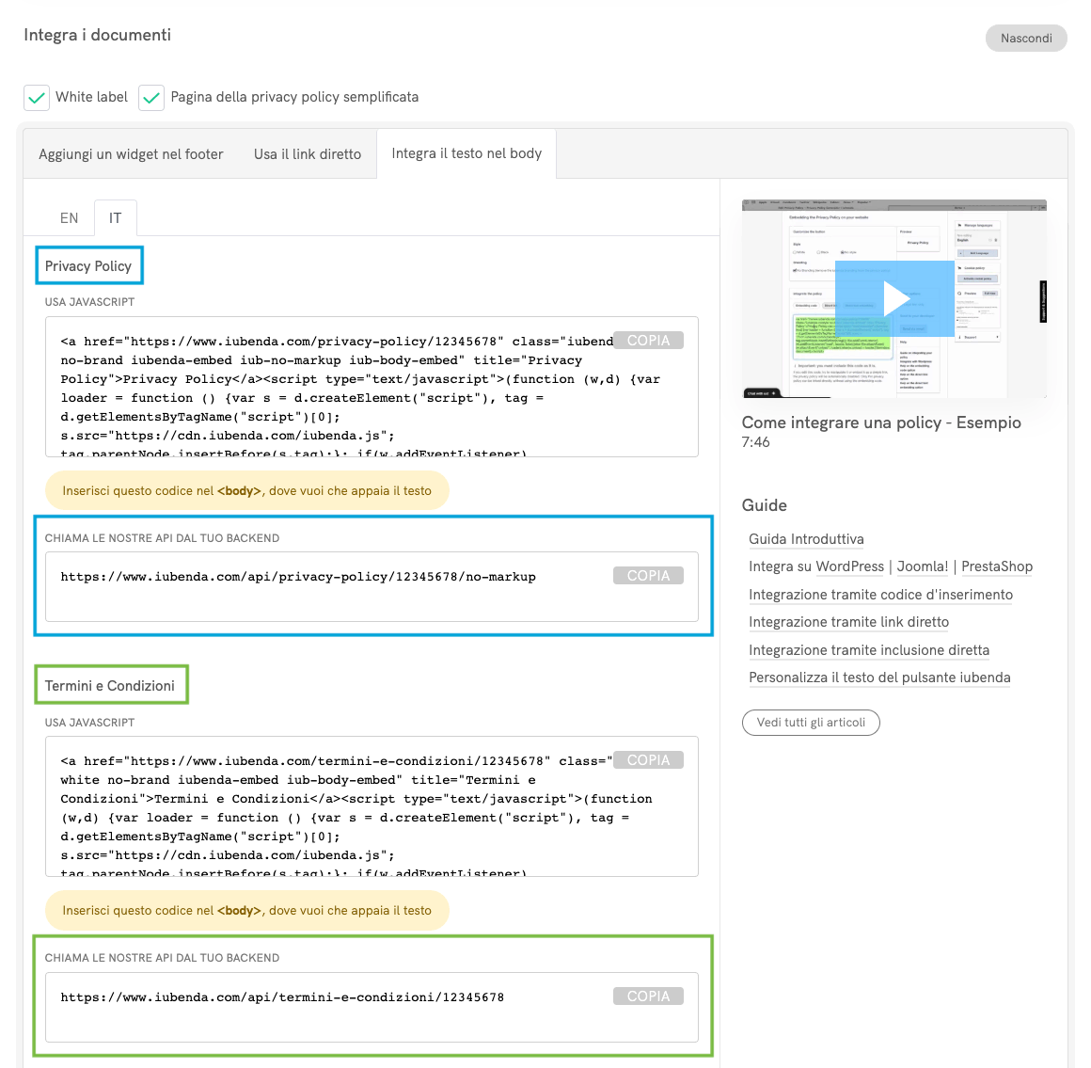Follow the Joomla! guide link

923,566
